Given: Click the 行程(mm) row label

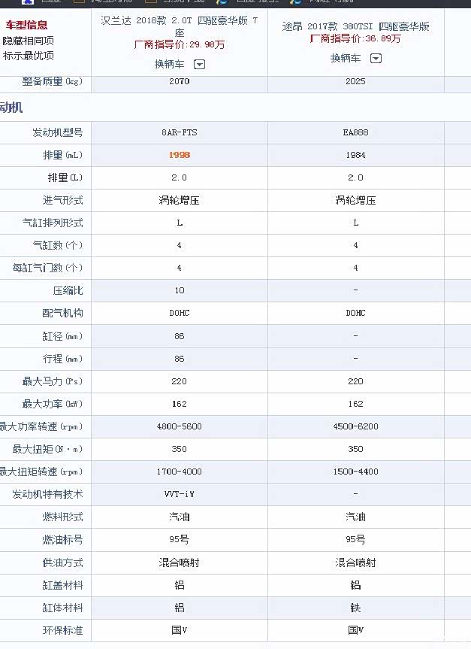Looking at the screenshot, I should pos(62,359).
